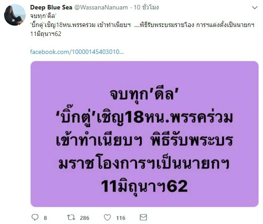
Task: Open the Deep Blue Sea profile avatar
Action: tap(15, 15)
